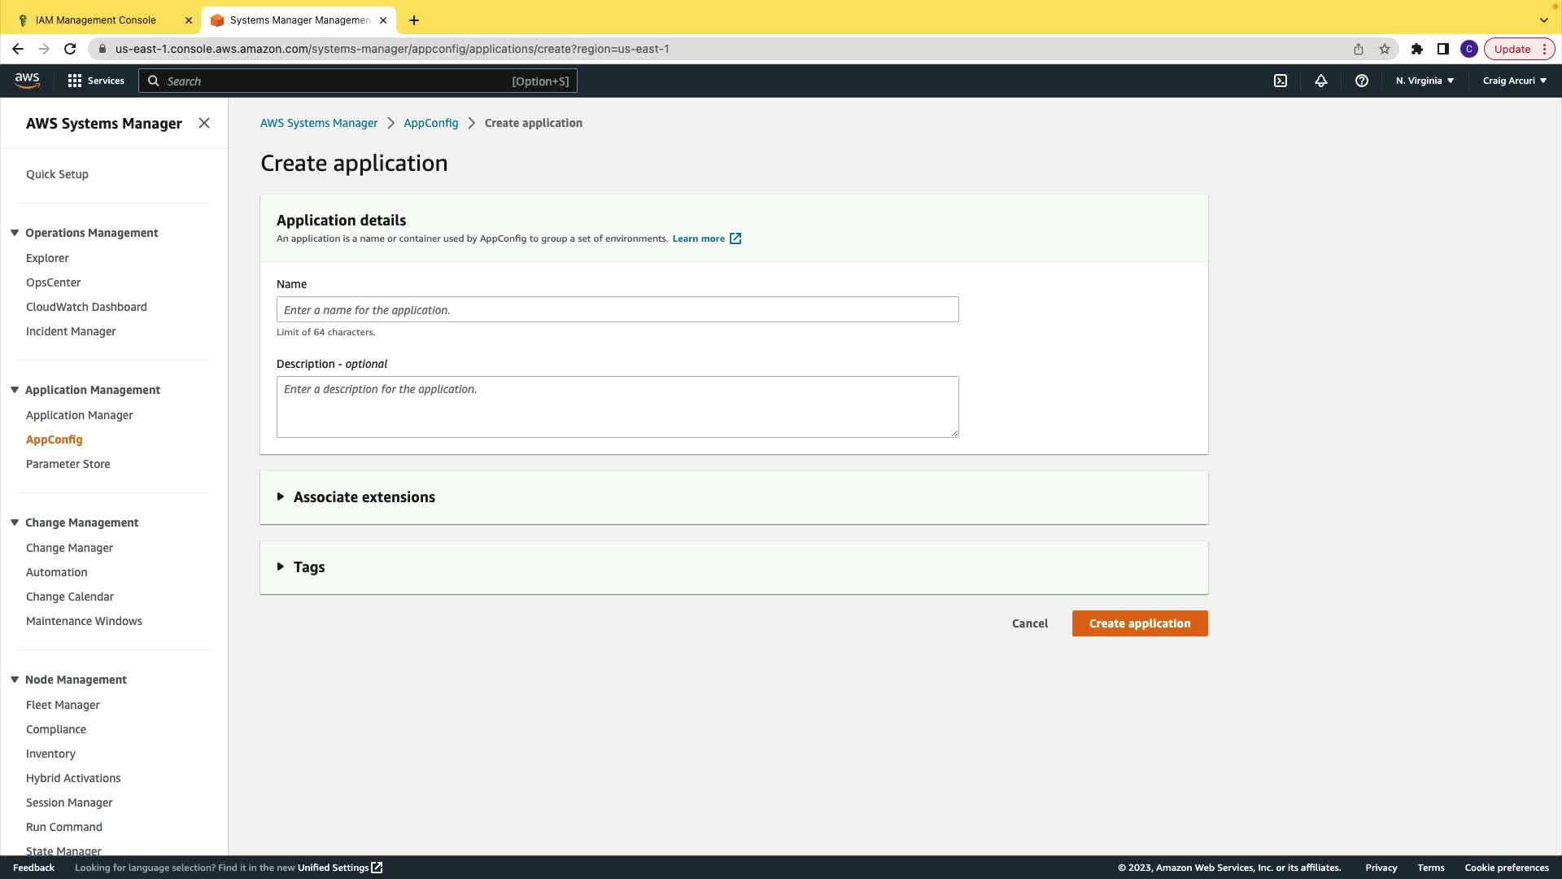
Task: Open the notifications bell icon
Action: click(1321, 81)
